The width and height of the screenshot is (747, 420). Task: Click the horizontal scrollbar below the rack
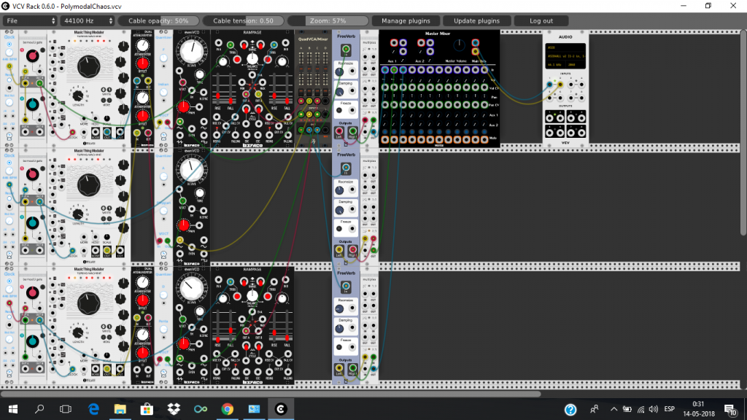(271, 394)
